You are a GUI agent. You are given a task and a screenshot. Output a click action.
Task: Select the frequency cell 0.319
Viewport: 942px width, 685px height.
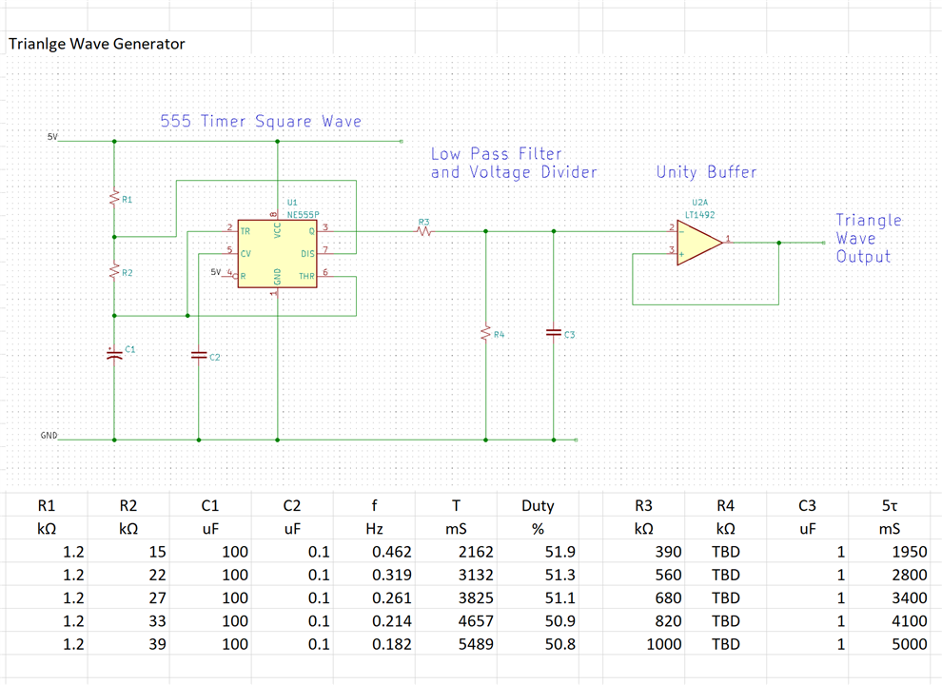click(374, 575)
